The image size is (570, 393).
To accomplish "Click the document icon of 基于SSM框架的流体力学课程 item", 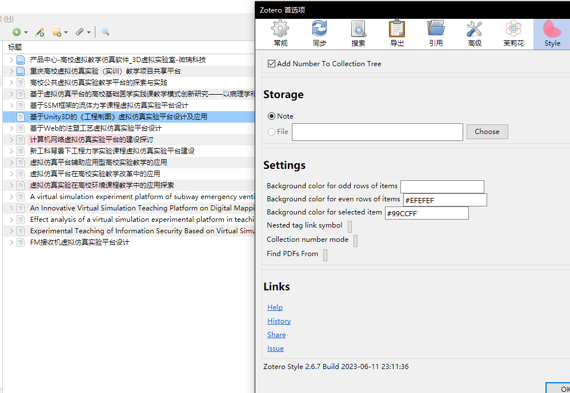I will [21, 106].
